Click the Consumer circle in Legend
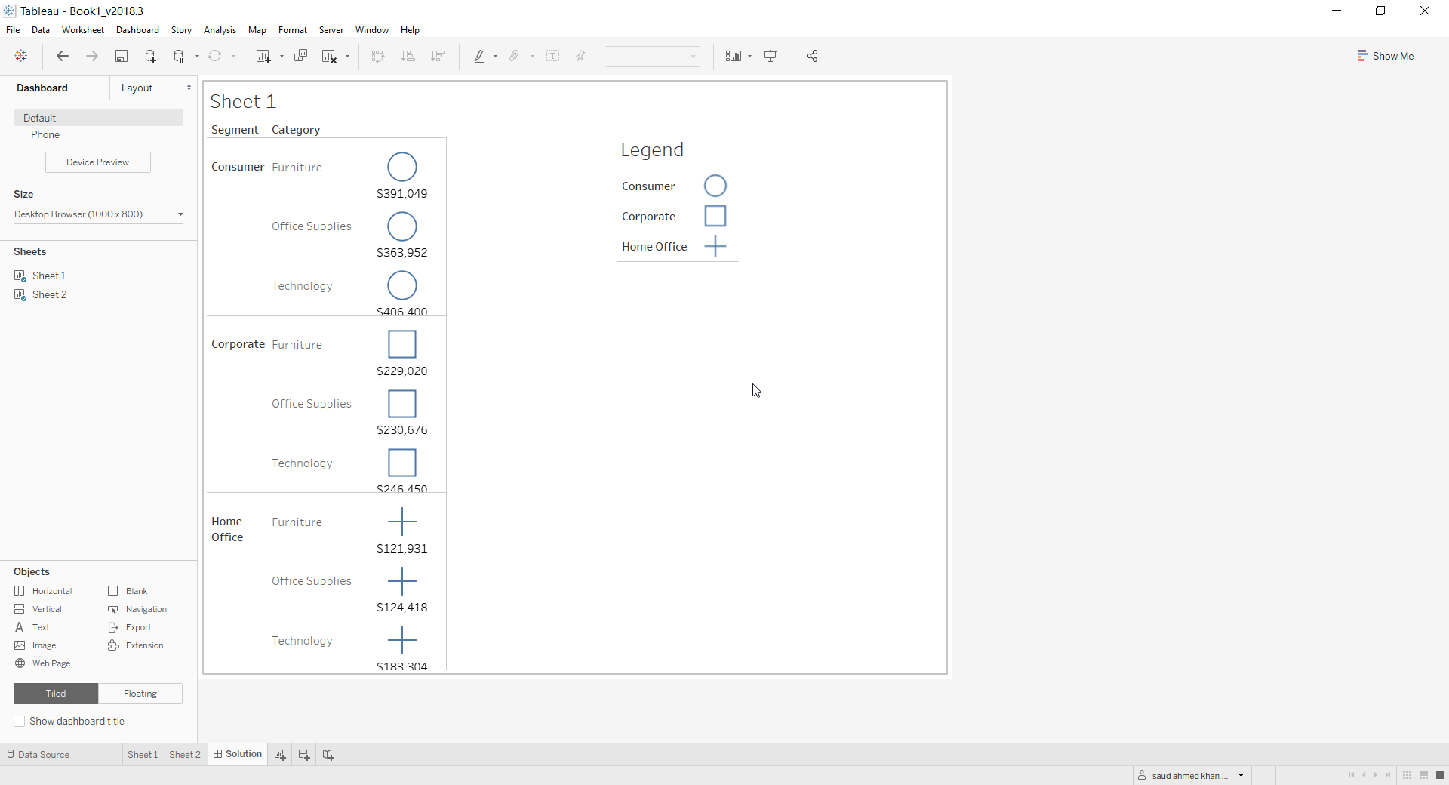Image resolution: width=1449 pixels, height=785 pixels. click(x=715, y=186)
